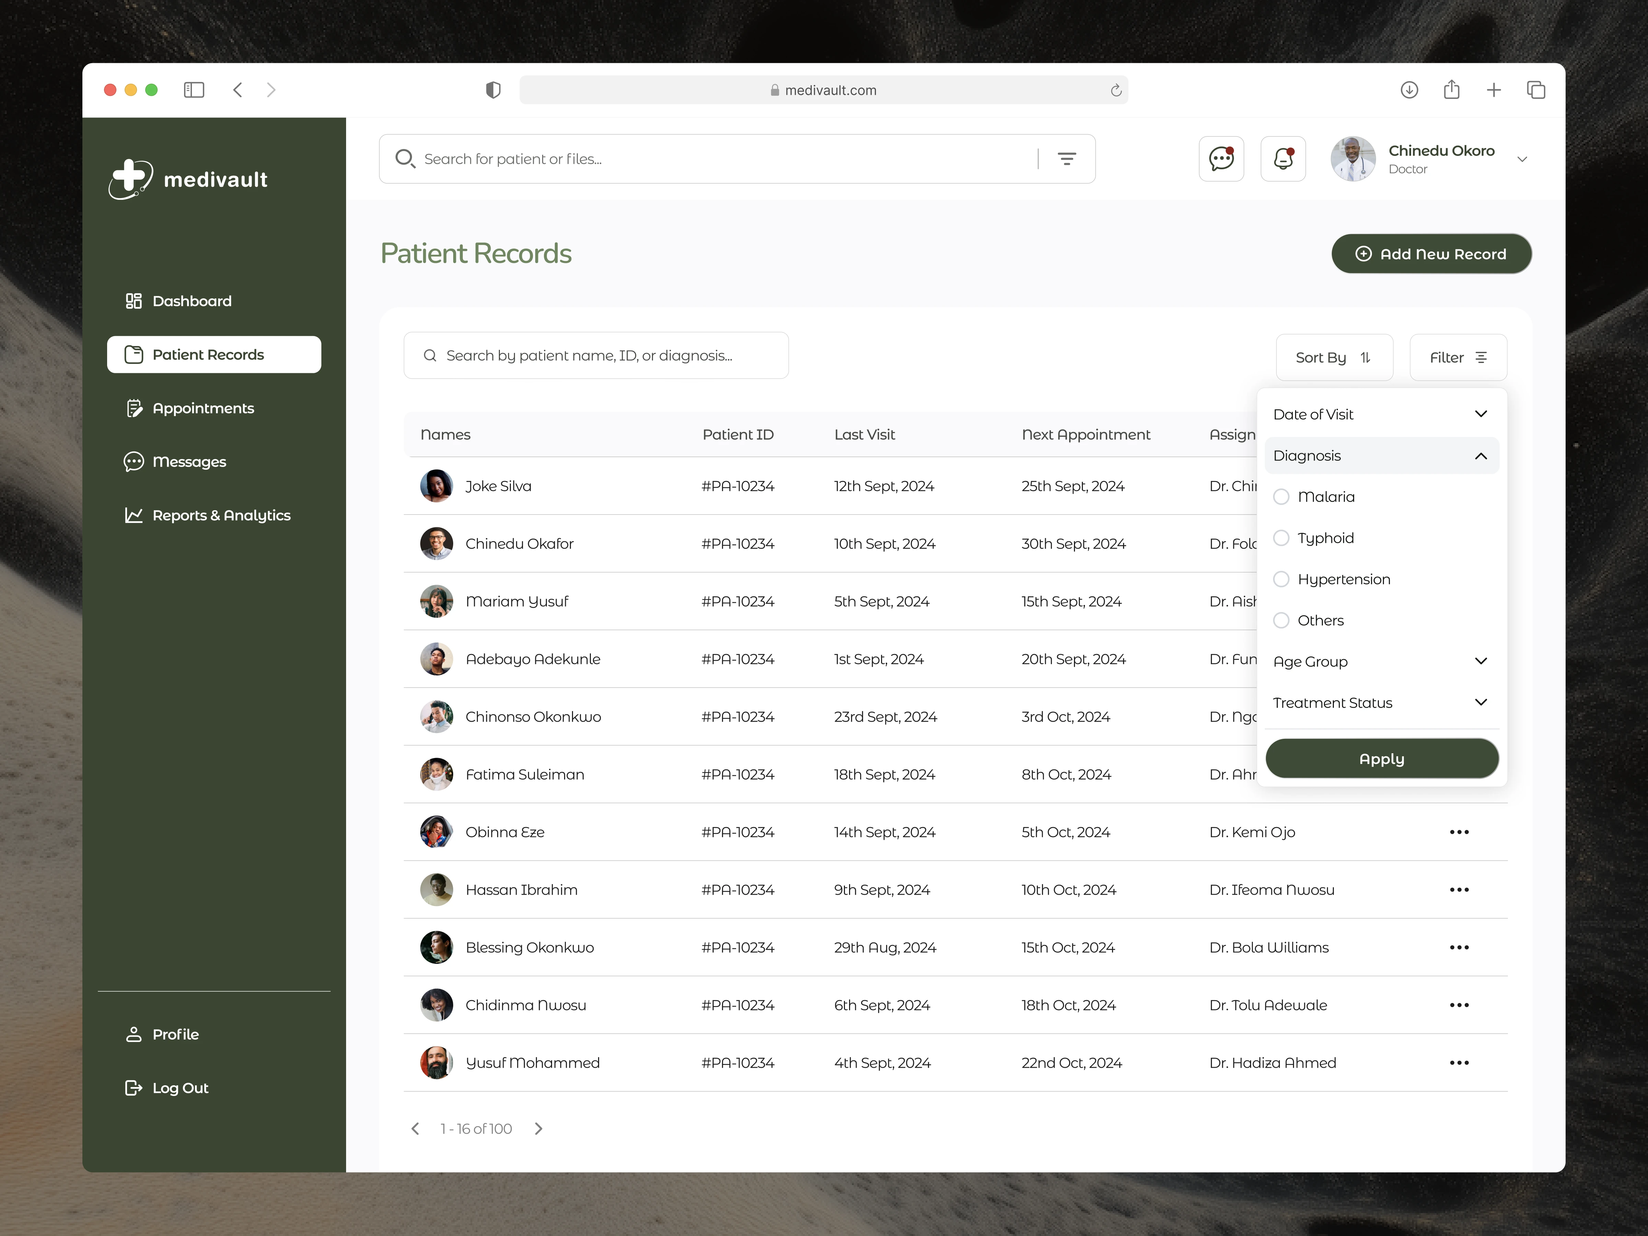Image resolution: width=1648 pixels, height=1236 pixels.
Task: Choose Hypertension diagnosis radio button
Action: (1281, 579)
